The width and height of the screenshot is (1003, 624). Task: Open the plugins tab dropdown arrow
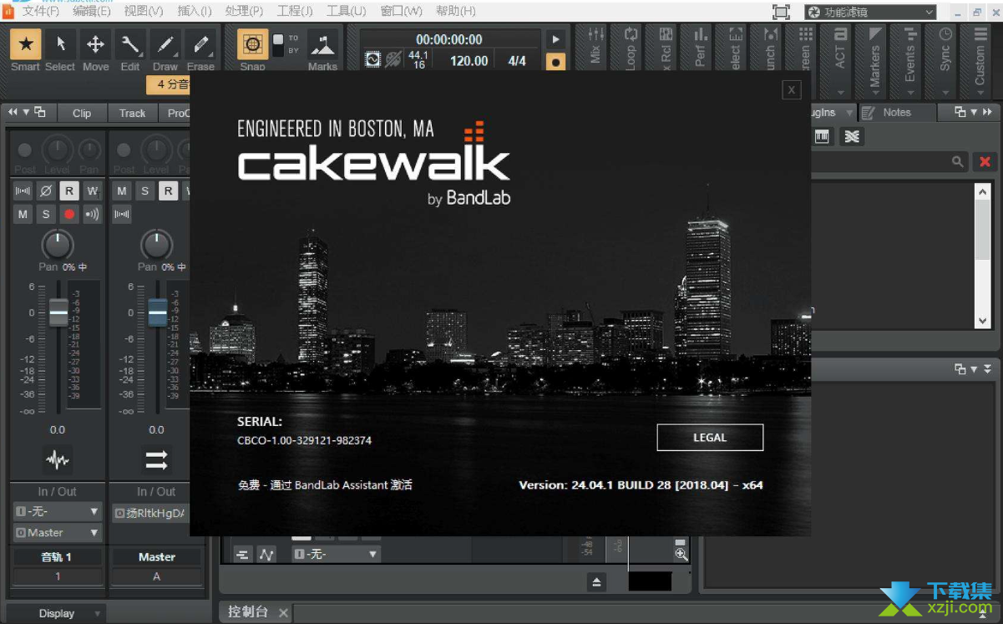point(849,113)
